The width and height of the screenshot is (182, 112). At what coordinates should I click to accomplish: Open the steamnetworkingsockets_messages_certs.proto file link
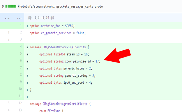60,6
